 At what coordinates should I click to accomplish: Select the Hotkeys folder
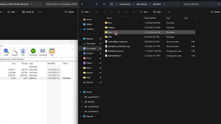point(150,28)
